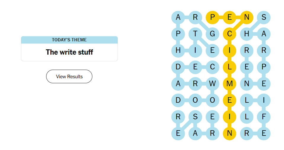This screenshot has width=284, height=150.
Task: Tap the letter F tile
Action: [264, 117]
